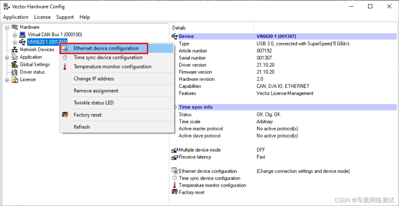
Task: Select the Application tree row
Action: point(31,57)
